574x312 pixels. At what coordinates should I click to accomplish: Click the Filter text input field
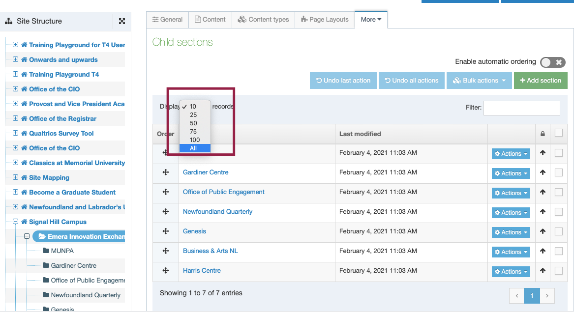coord(522,108)
